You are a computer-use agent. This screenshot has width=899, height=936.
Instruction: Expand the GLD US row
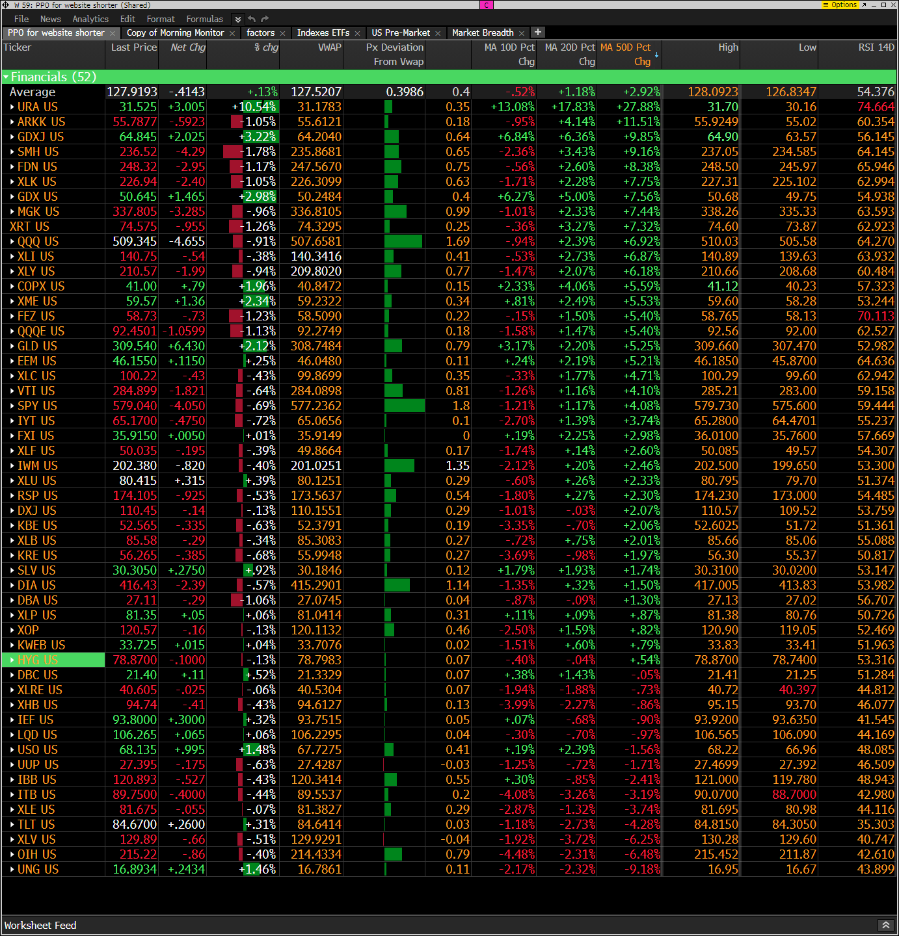[12, 346]
